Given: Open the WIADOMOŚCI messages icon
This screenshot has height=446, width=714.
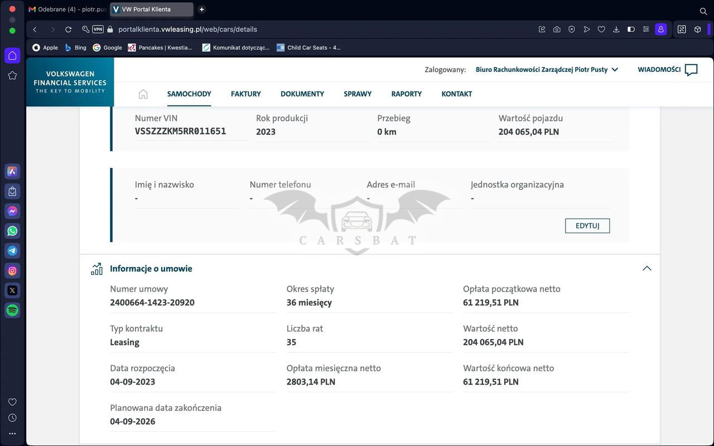Looking at the screenshot, I should click(x=691, y=70).
